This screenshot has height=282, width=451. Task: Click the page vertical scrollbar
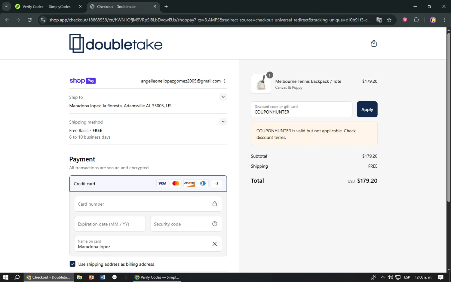coord(449,117)
